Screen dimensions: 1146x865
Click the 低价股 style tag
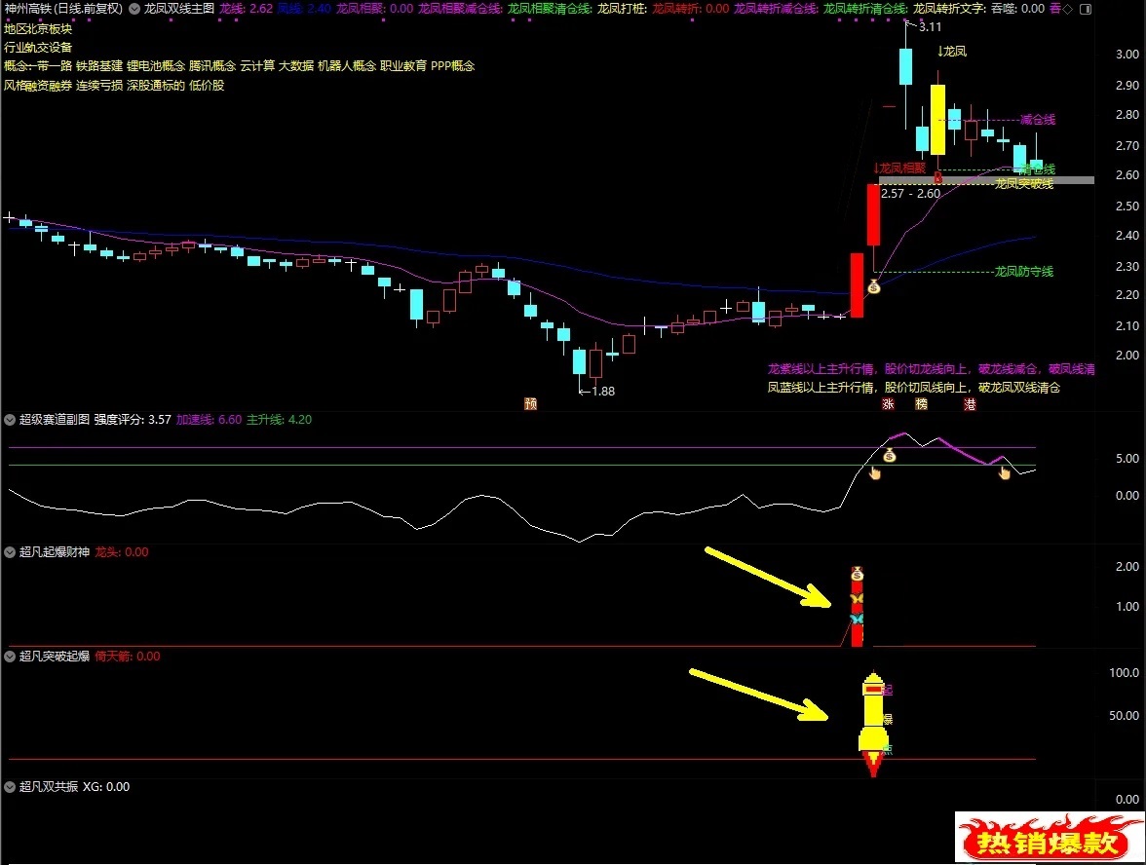[207, 86]
